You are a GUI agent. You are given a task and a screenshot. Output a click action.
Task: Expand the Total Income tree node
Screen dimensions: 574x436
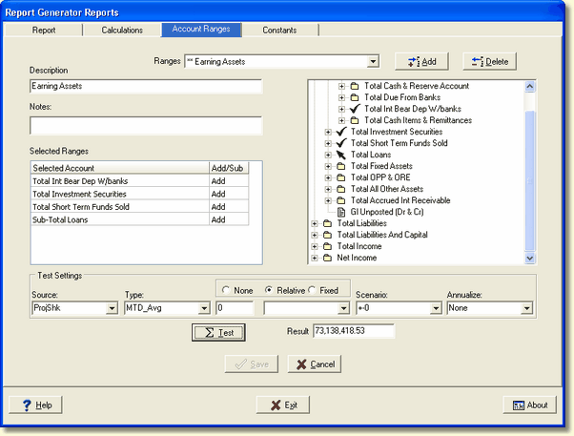[316, 246]
